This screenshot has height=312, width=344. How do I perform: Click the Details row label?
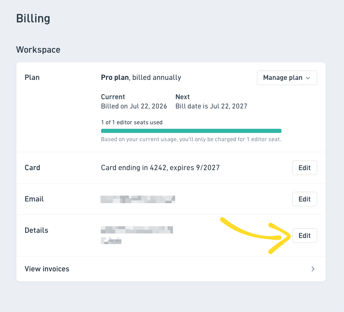(36, 230)
